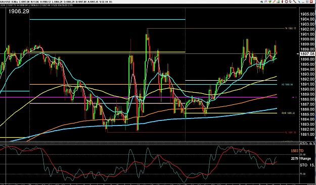Click the black circular refresh icon
This screenshot has width=316, height=185.
[286, 2]
